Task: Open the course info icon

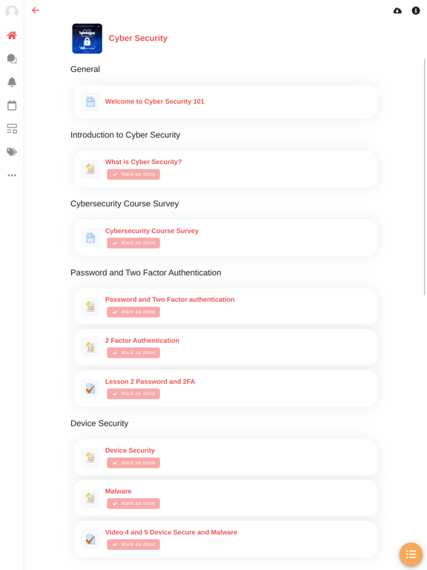Action: coord(416,10)
